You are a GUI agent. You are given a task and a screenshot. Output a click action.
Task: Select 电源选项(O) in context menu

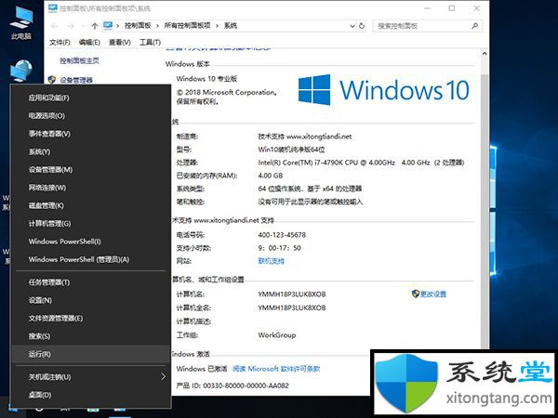point(91,116)
